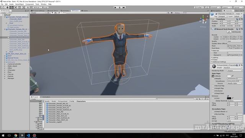Screen dimensions: 245x138
Task: Start Play mode
Action: pyautogui.click(x=115, y=8)
